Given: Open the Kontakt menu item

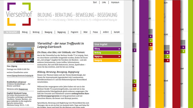Looking at the screenshot, I should coord(117,32).
